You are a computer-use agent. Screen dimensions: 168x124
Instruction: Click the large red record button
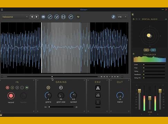pos(11,96)
